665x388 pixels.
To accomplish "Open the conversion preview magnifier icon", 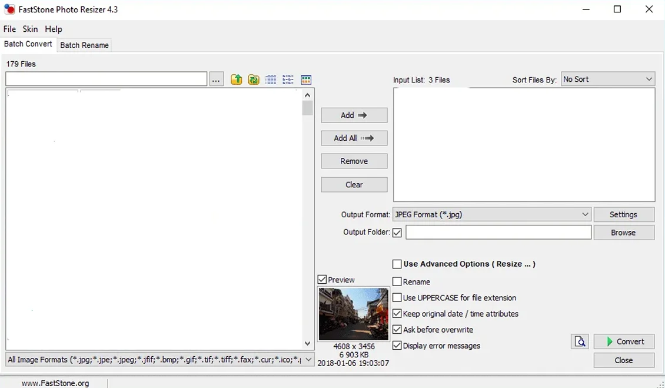I will (580, 341).
